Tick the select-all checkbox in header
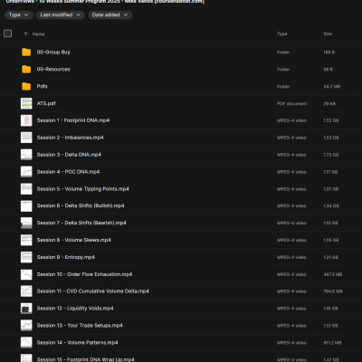The image size is (362, 362). click(x=8, y=33)
